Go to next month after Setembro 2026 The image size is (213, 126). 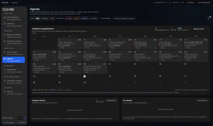click(x=207, y=29)
